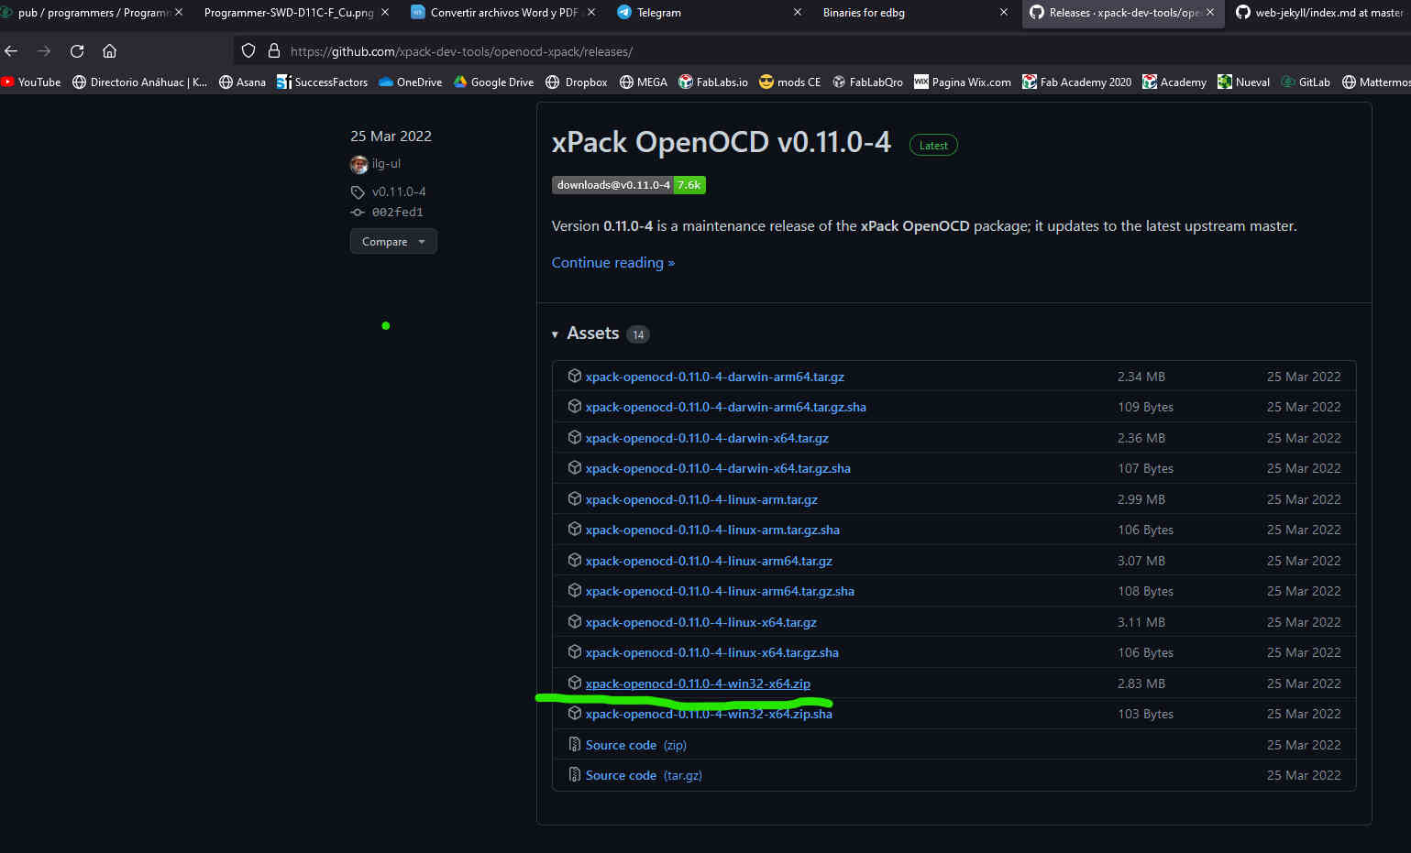1411x853 pixels.
Task: Download Source code (tar.gz)
Action: [x=644, y=775]
